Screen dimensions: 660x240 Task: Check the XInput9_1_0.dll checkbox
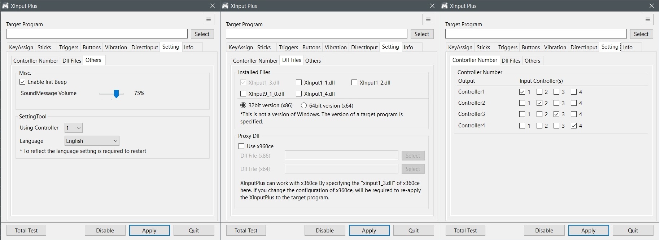click(243, 94)
